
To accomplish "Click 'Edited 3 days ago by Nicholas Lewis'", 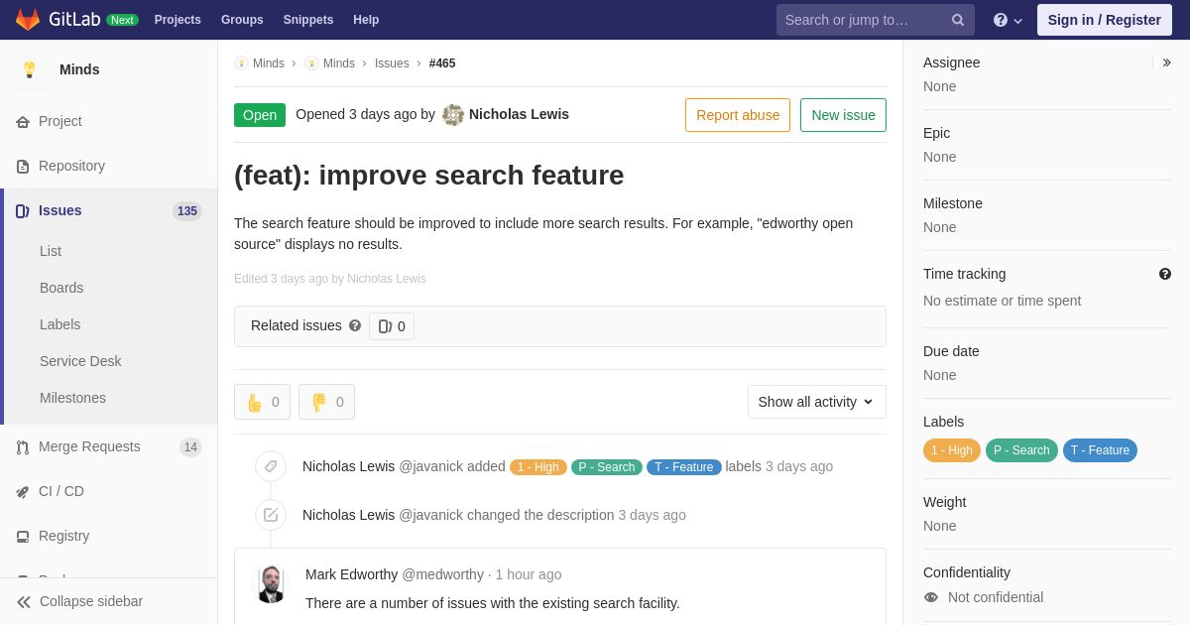I will click(x=330, y=279).
